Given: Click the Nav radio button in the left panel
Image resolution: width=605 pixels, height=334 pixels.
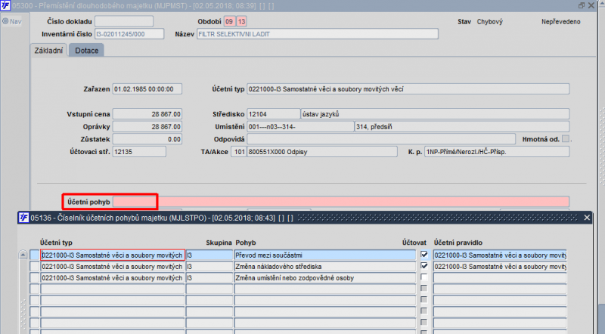Looking at the screenshot, I should (5, 22).
